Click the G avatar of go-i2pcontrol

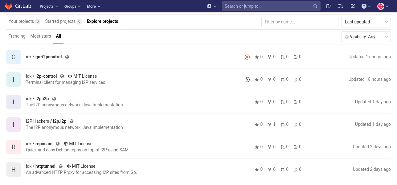pyautogui.click(x=14, y=57)
